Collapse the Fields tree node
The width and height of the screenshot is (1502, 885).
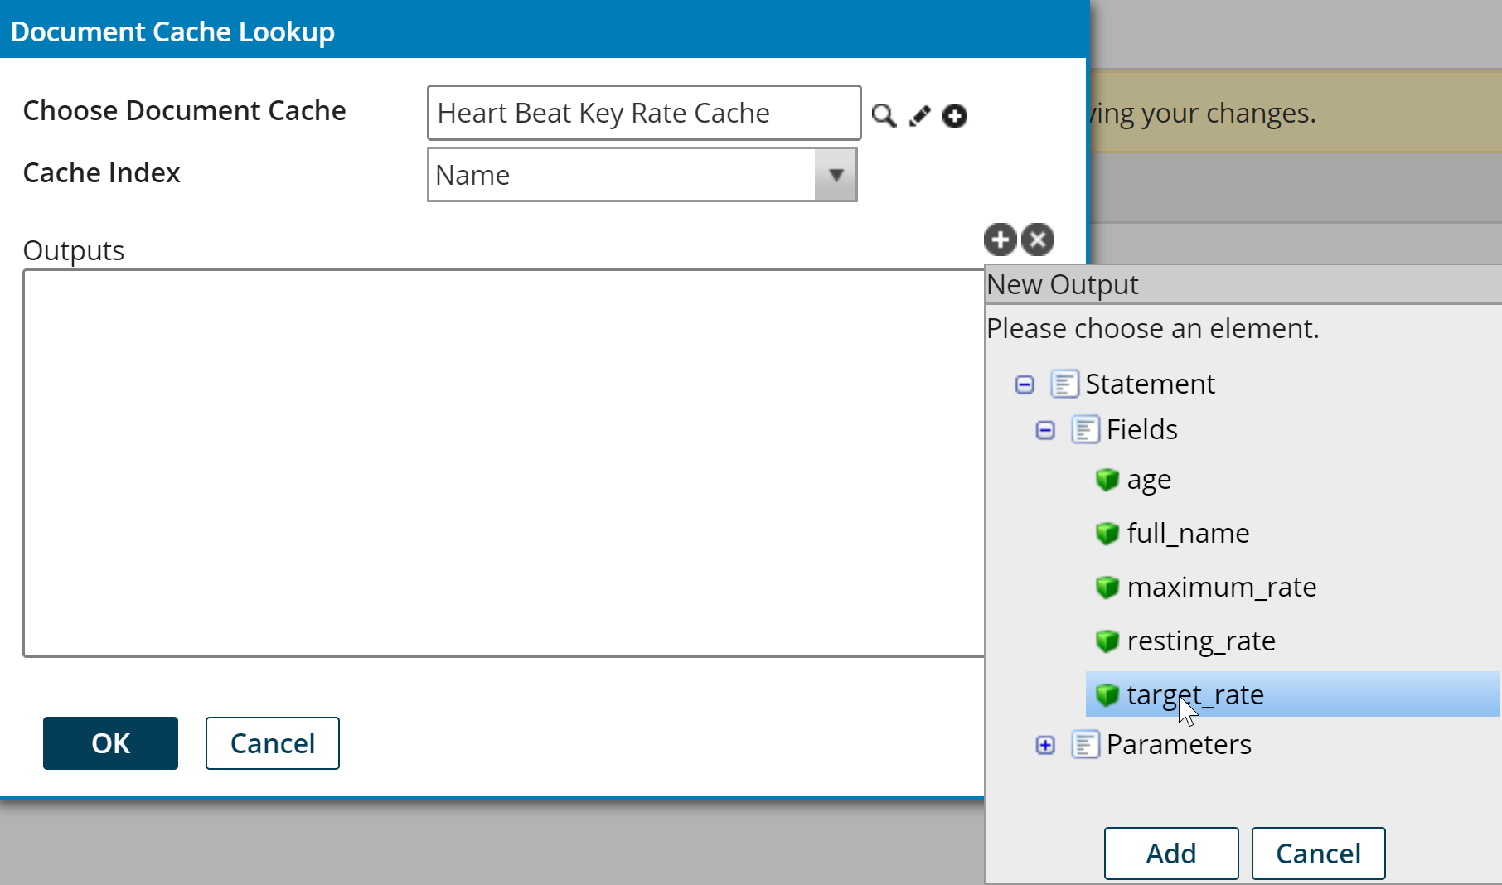pos(1045,430)
